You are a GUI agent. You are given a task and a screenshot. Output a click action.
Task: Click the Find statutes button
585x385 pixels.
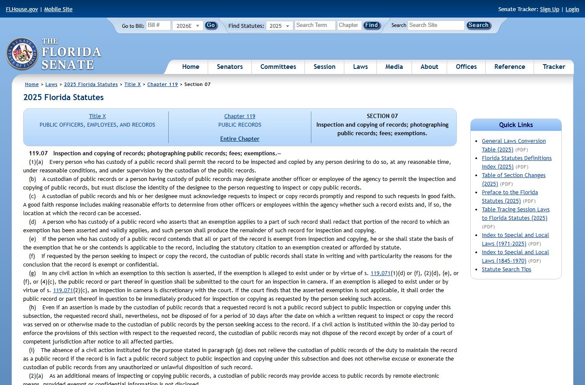click(x=371, y=26)
